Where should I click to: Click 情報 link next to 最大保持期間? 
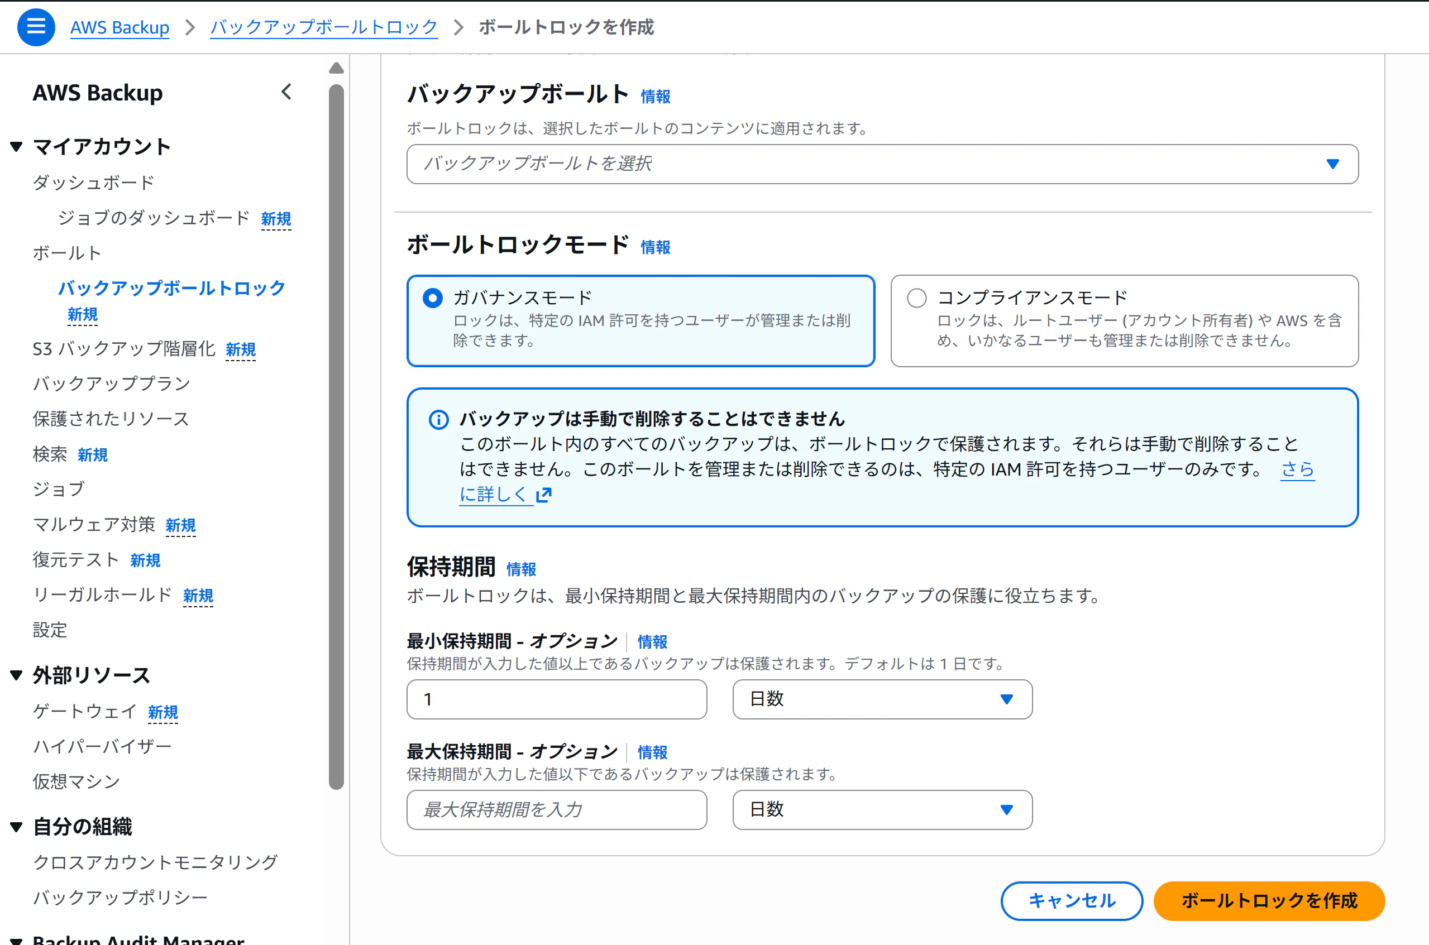pyautogui.click(x=652, y=752)
